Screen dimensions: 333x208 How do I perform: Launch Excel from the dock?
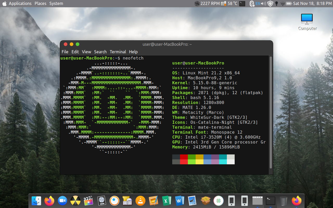point(166,201)
